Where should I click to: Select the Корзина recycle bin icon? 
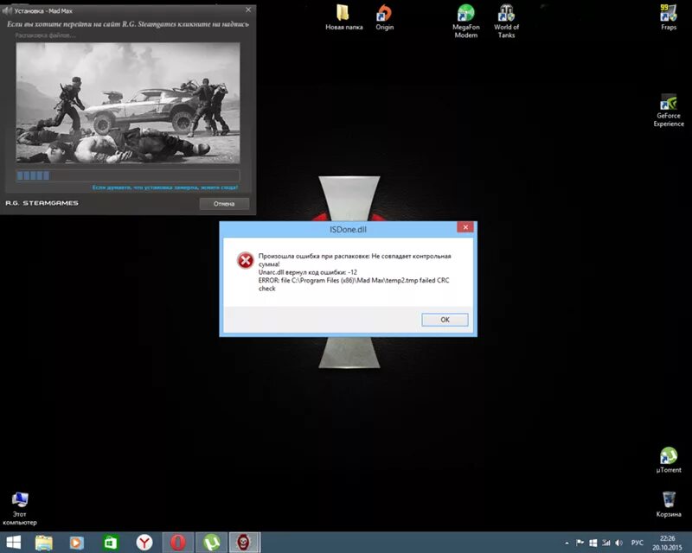pos(669,505)
